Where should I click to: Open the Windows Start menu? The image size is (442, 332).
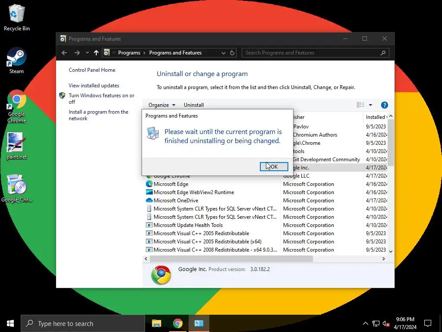10,323
